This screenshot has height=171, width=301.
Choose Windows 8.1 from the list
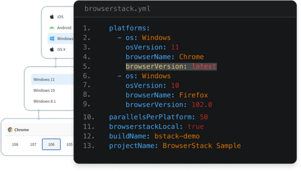[45, 101]
